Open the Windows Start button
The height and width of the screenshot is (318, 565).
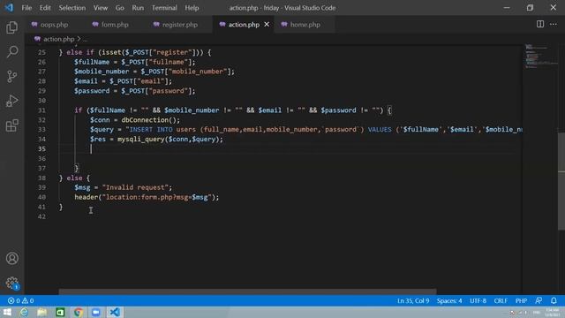(7, 312)
